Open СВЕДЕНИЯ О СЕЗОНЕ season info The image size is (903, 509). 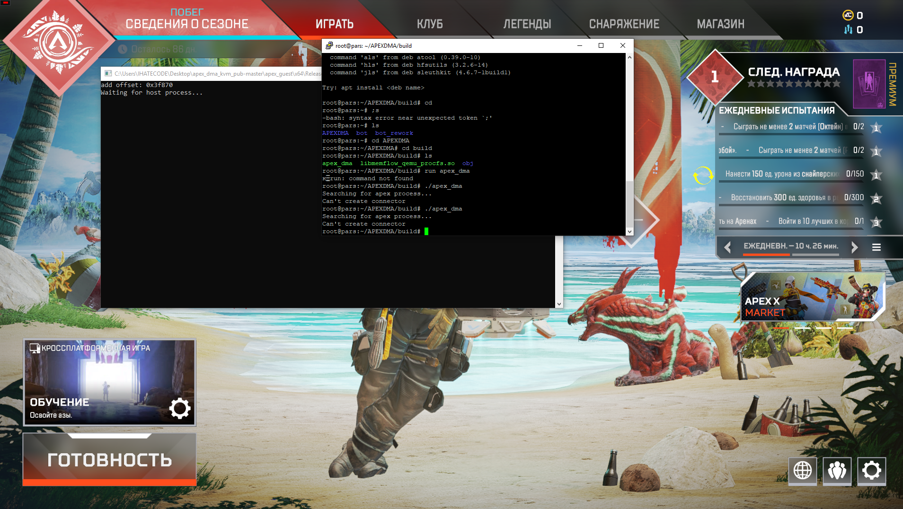click(x=187, y=24)
